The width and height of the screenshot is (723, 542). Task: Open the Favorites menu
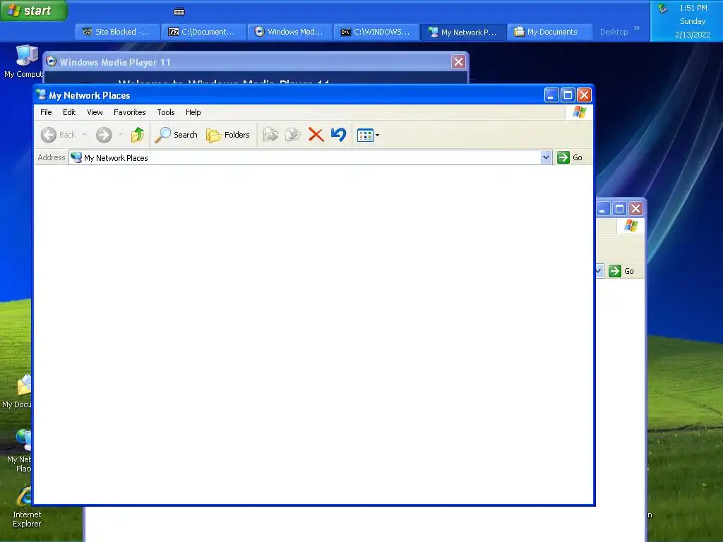[130, 112]
